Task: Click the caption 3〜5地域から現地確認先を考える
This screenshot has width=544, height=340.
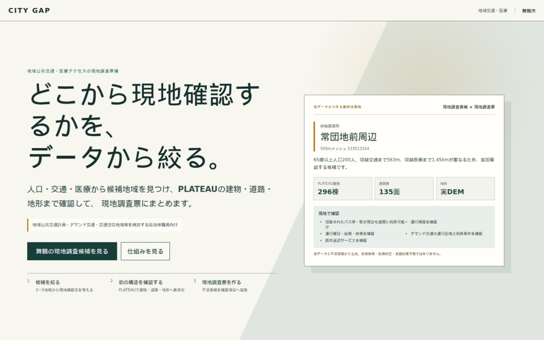Action: tap(64, 290)
